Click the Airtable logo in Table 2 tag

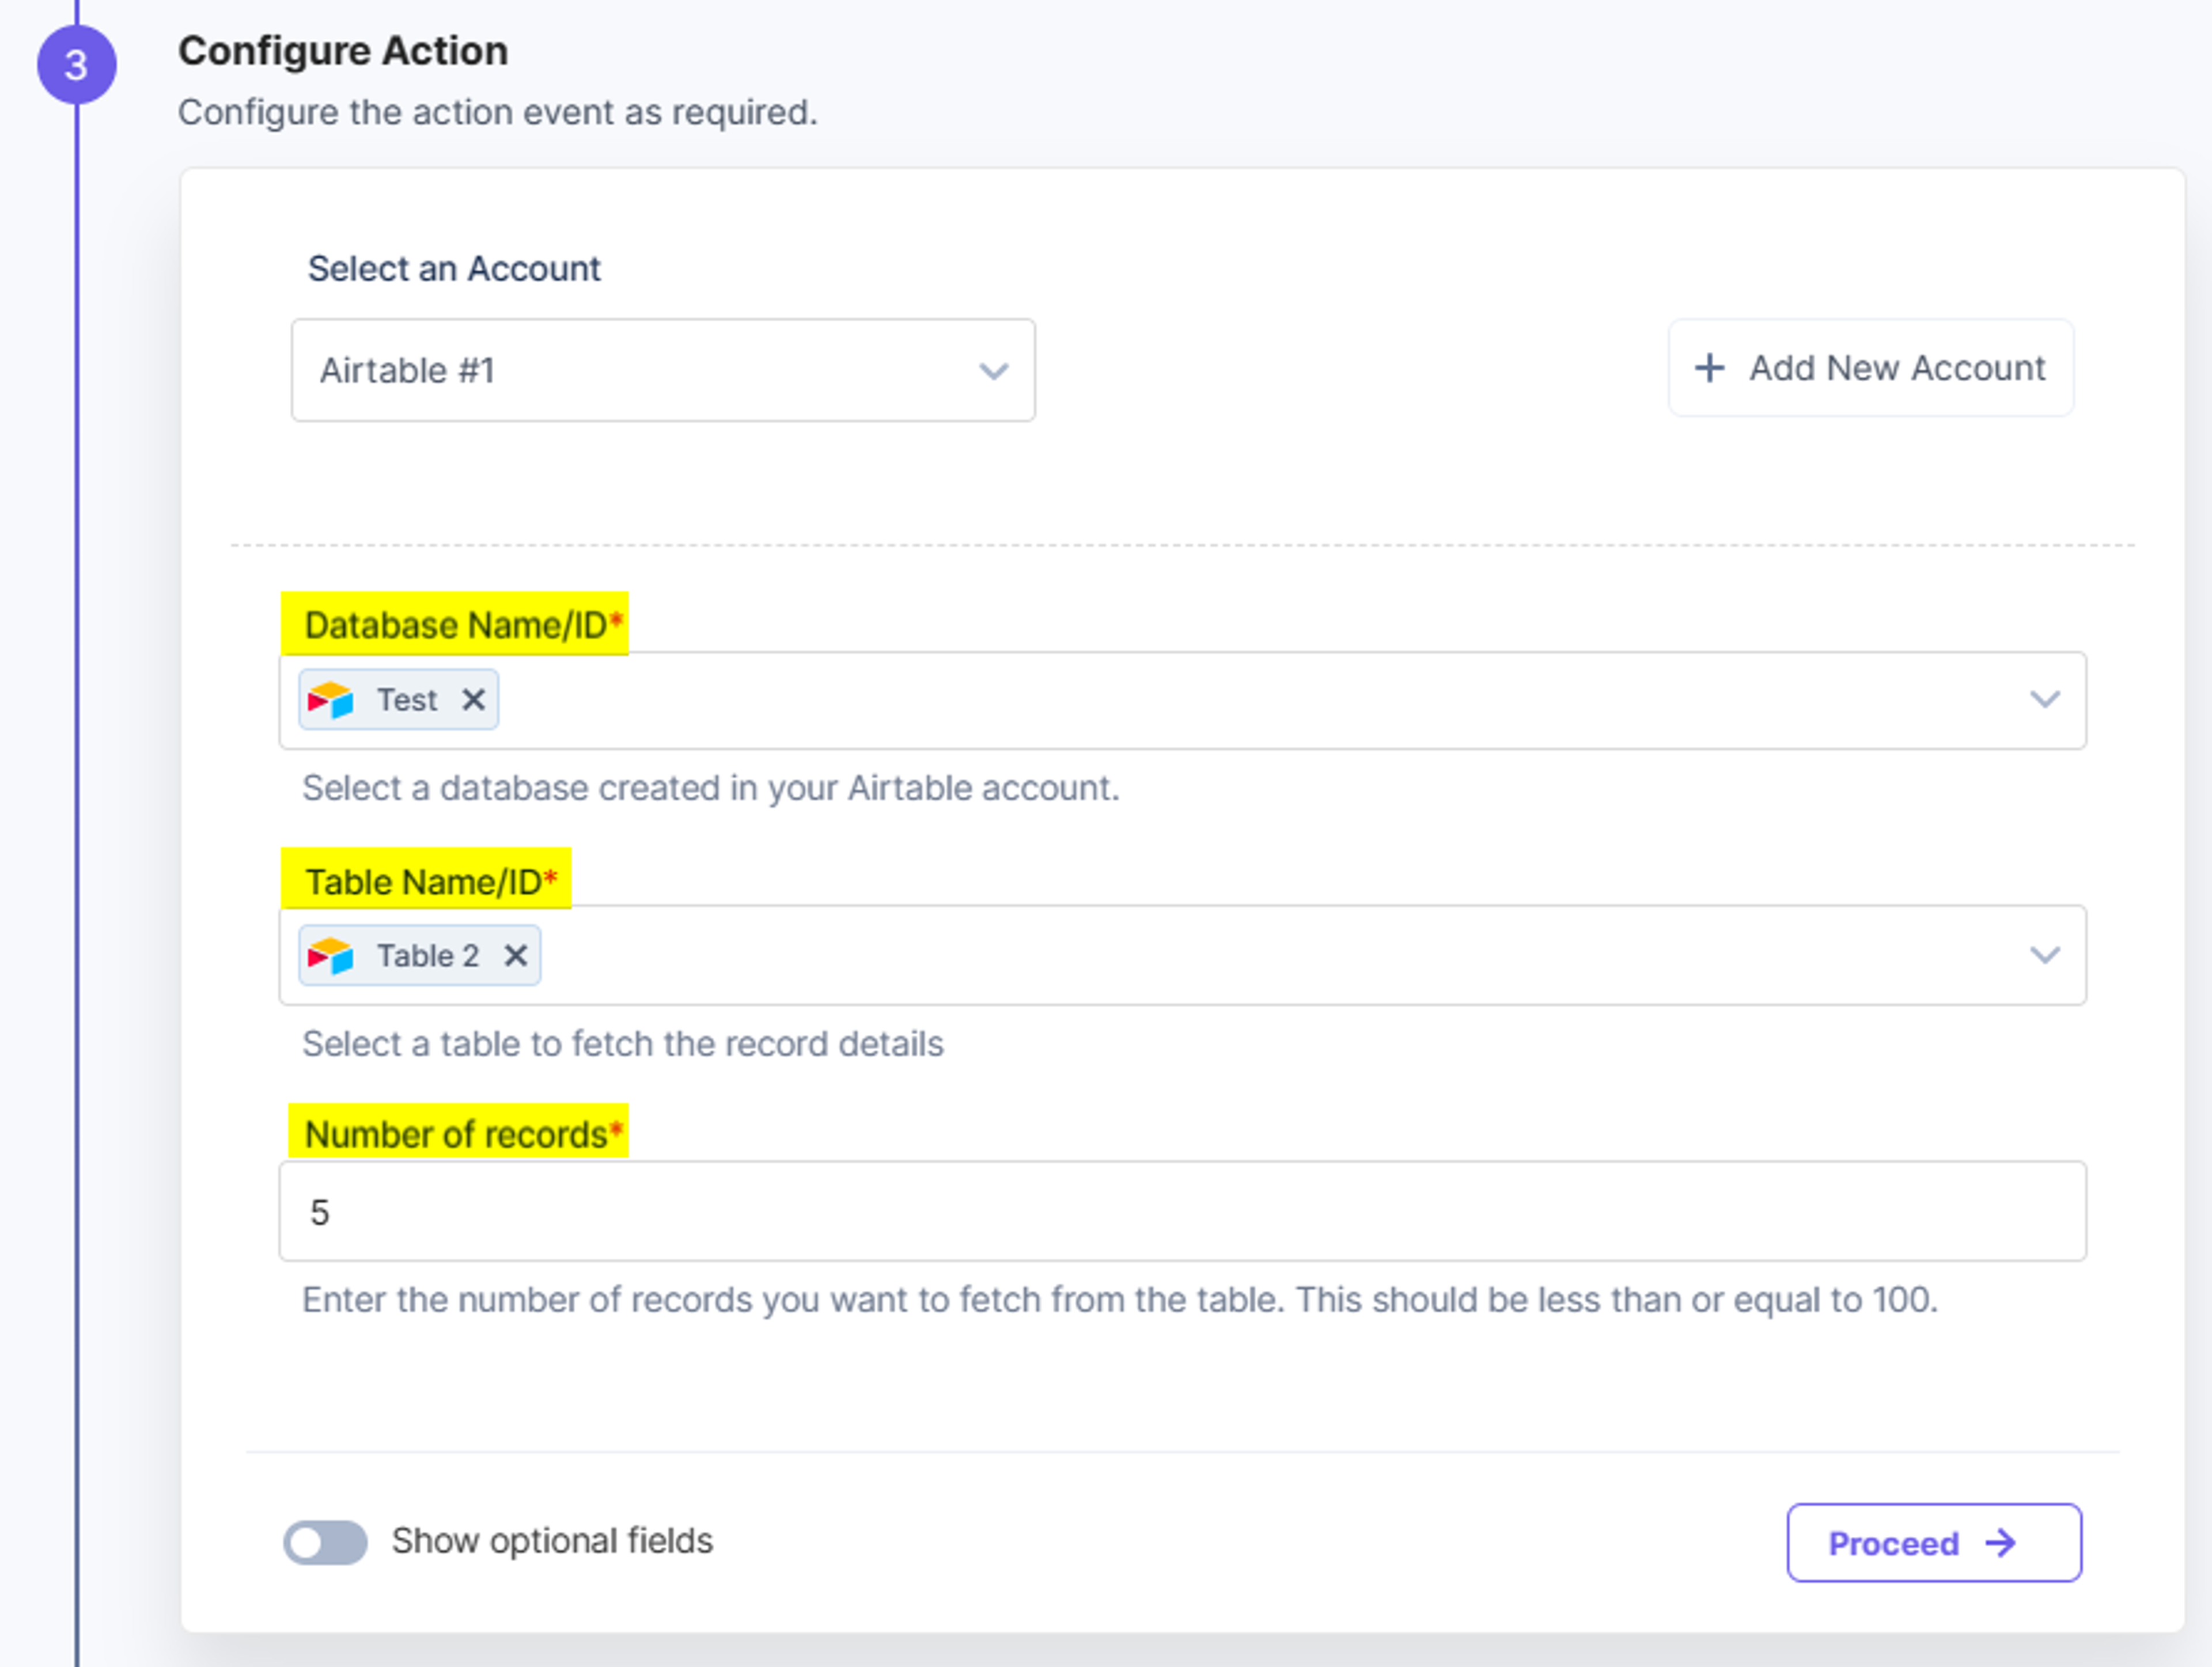pyautogui.click(x=330, y=955)
